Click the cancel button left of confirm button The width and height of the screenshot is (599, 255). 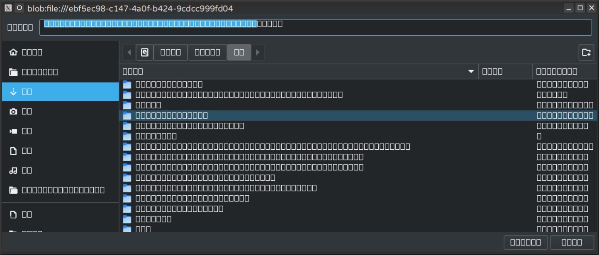526,243
